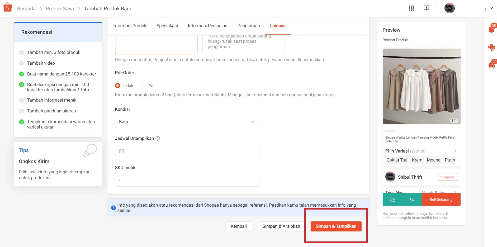The width and height of the screenshot is (497, 247).
Task: Visit store via Kunjungi link
Action: pyautogui.click(x=447, y=177)
